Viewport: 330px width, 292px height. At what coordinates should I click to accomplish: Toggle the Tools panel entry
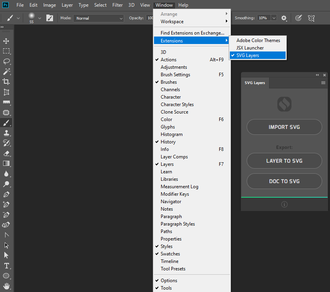tap(192, 288)
